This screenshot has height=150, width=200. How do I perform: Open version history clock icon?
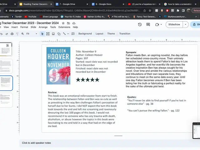pos(140,24)
